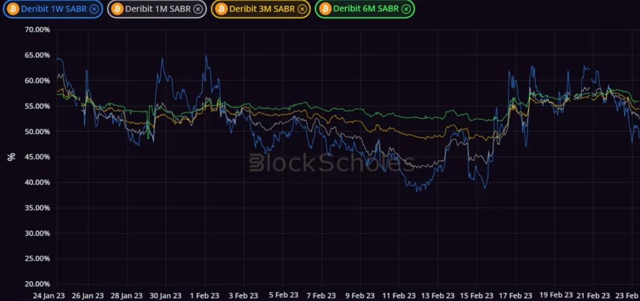This screenshot has height=301, width=640.
Task: Click the 60.00% y-axis label
Action: [37, 81]
